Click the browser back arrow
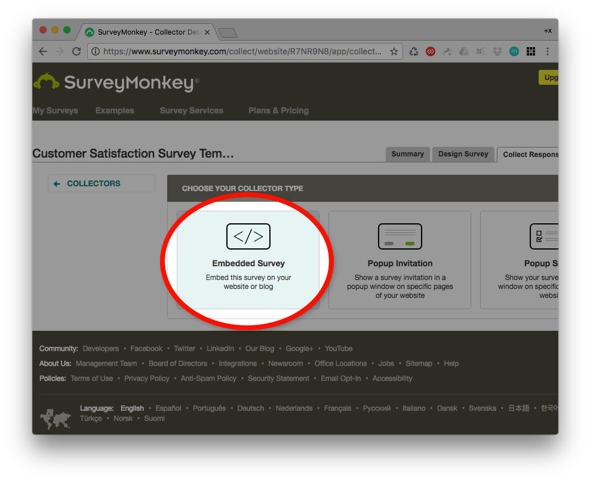Image resolution: width=593 pixels, height=483 pixels. pyautogui.click(x=43, y=51)
